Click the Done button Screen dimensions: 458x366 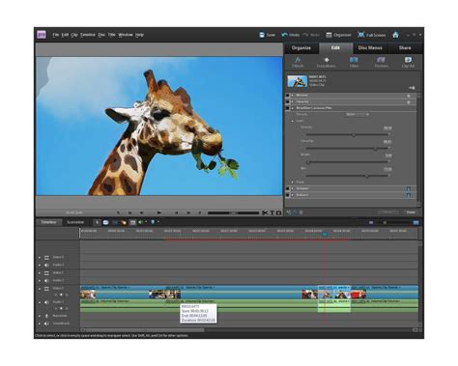point(411,212)
